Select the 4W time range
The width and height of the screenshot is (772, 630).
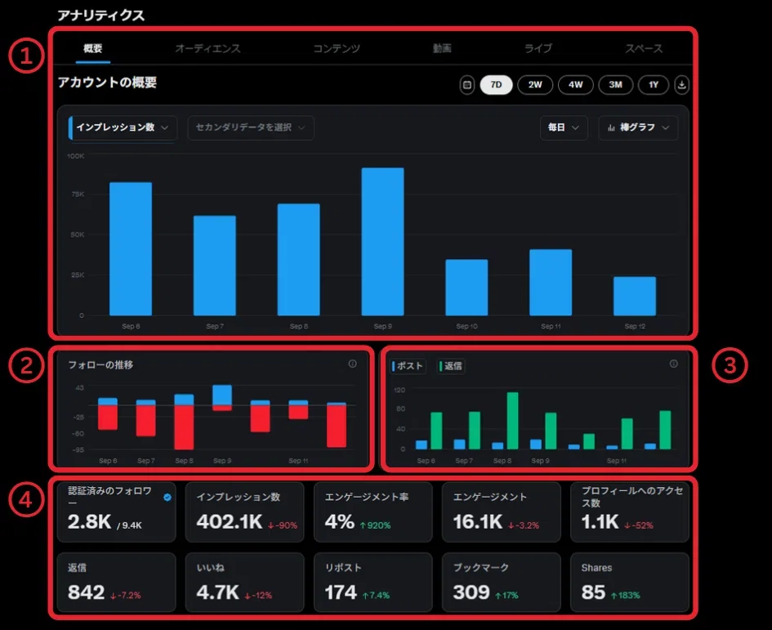tap(576, 85)
